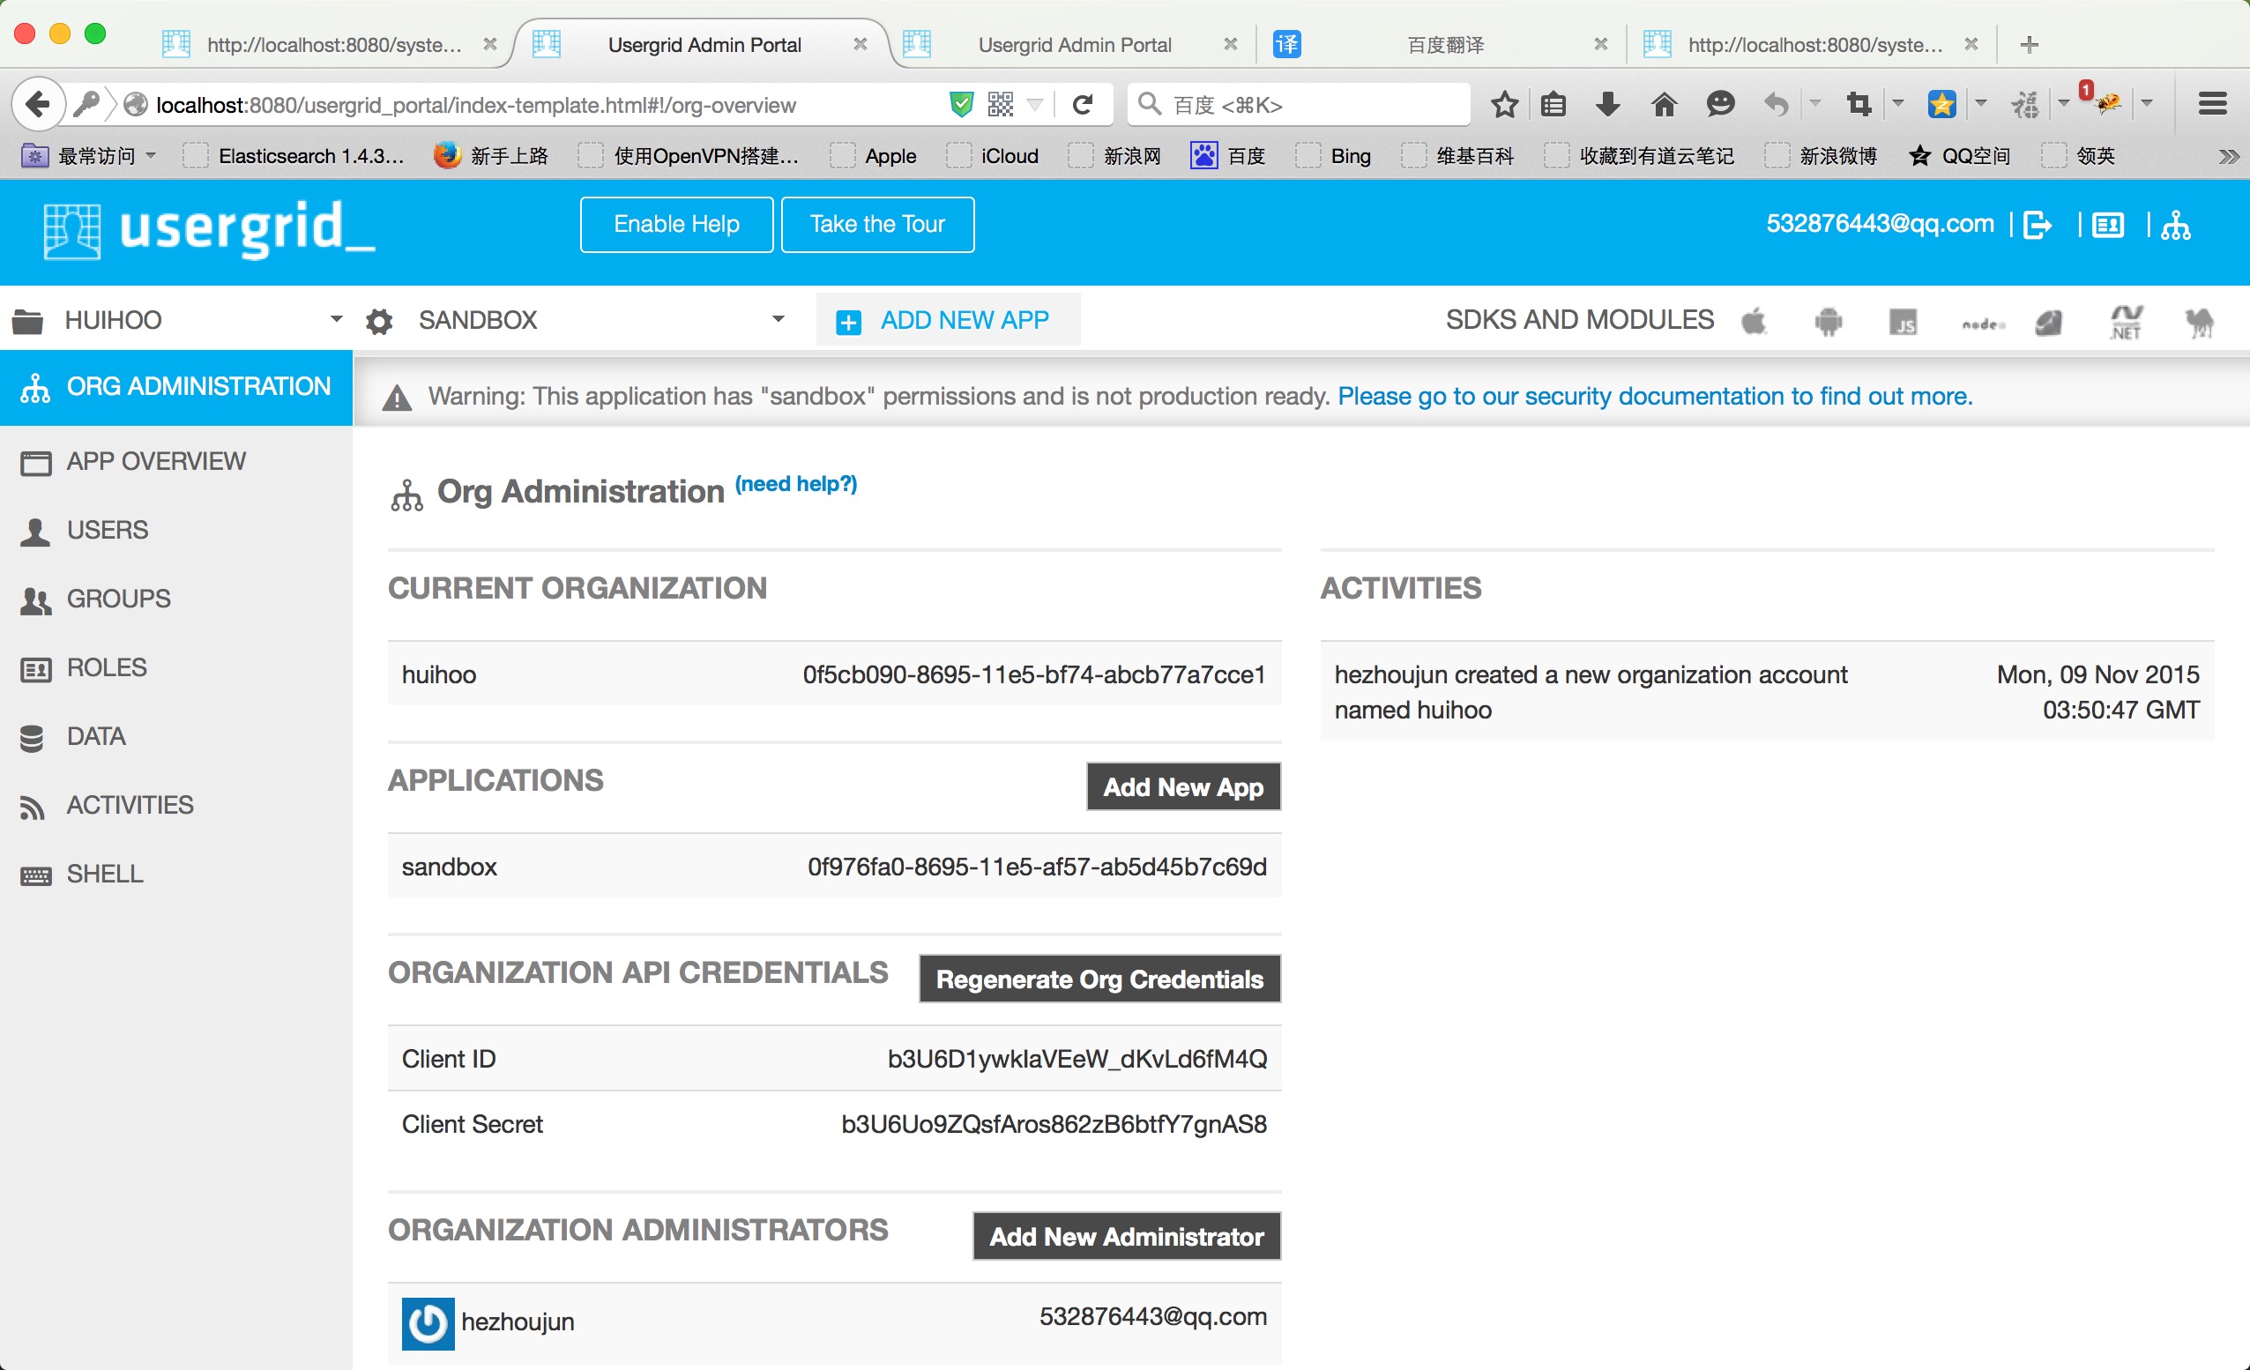Click the org hierarchy icon in header
Screen dimensions: 2250x1370
click(x=2176, y=225)
